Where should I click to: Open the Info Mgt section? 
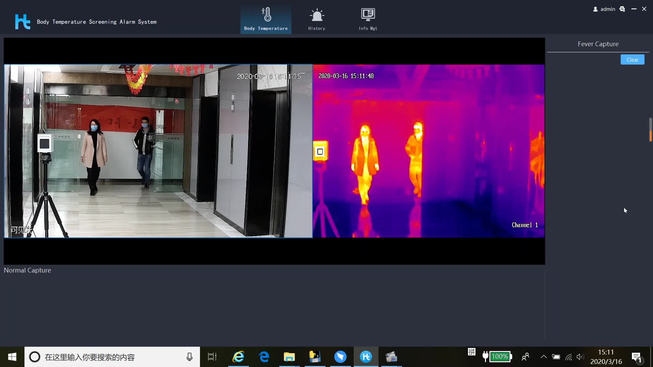[x=368, y=19]
